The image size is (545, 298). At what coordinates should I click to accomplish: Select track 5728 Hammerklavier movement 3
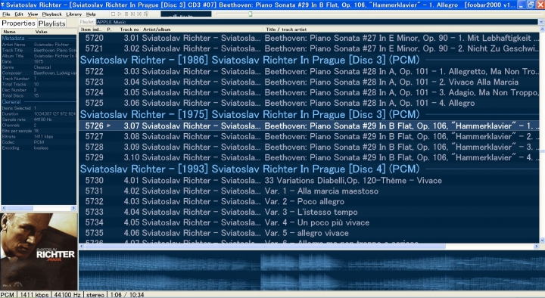coord(309,147)
